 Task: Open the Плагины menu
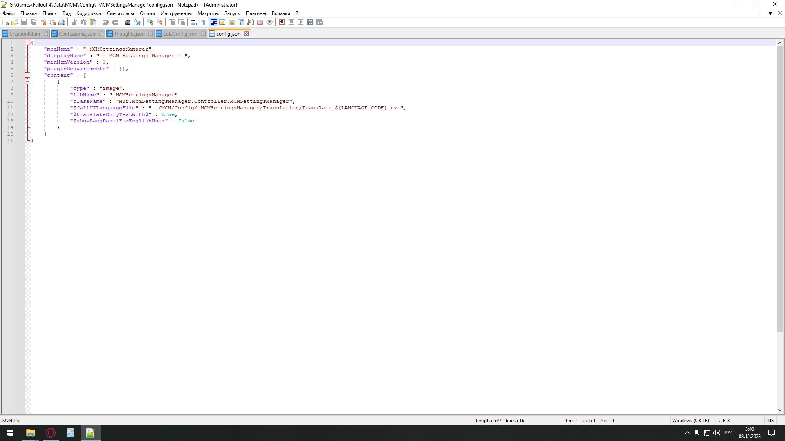click(x=256, y=13)
